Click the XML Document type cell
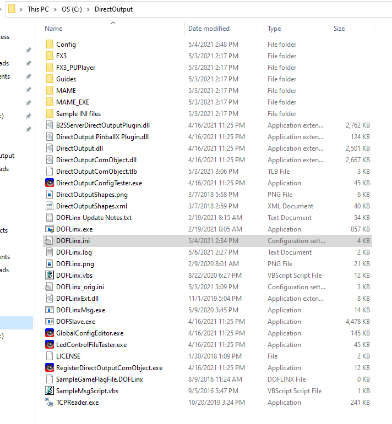This screenshot has width=392, height=424. click(x=291, y=206)
